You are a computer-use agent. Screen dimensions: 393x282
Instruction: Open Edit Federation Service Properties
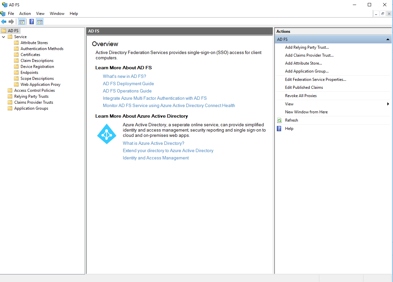click(316, 79)
